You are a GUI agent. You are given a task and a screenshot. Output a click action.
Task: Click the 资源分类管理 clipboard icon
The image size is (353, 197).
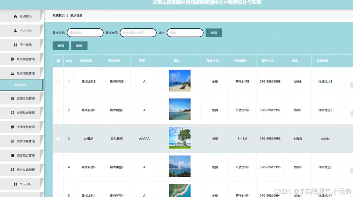click(x=12, y=98)
